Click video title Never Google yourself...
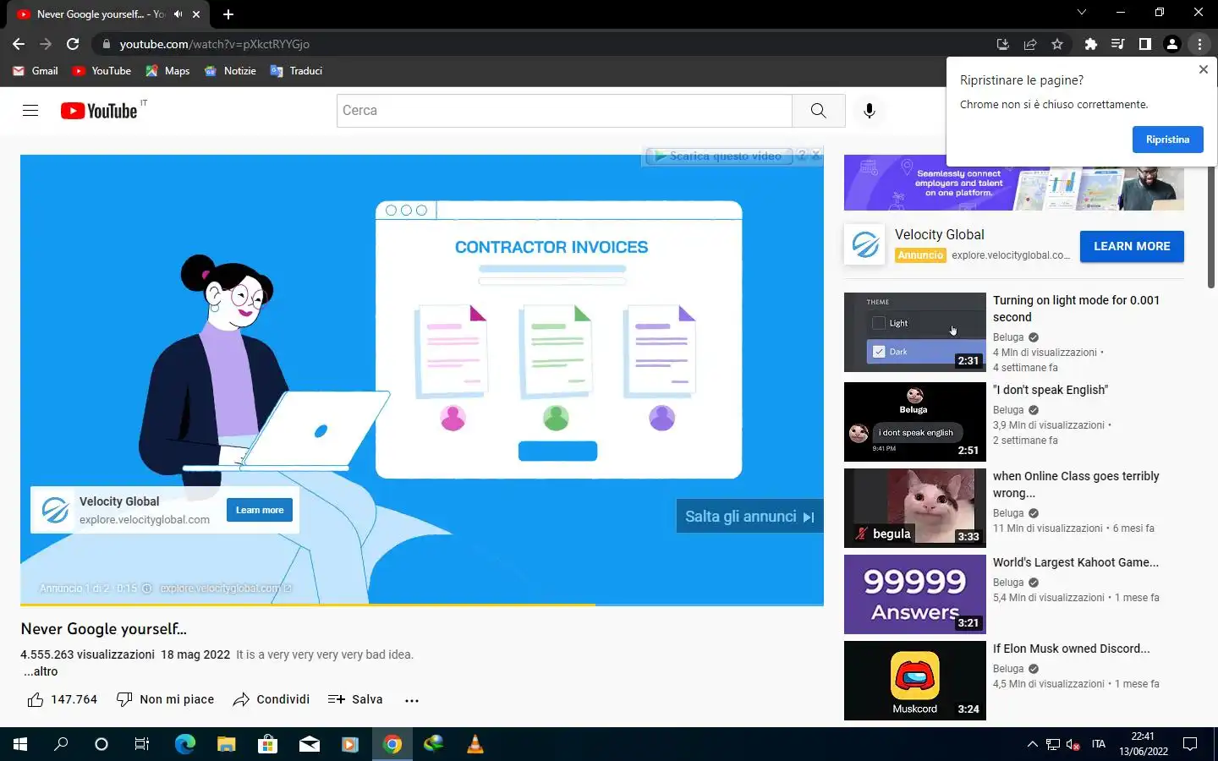1218x761 pixels. tap(103, 629)
